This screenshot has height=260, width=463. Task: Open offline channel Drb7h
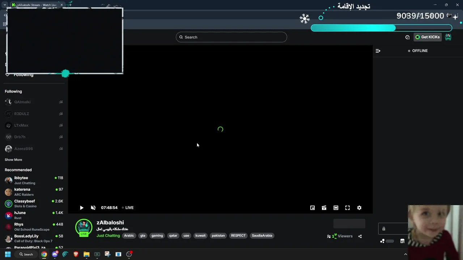pyautogui.click(x=34, y=137)
